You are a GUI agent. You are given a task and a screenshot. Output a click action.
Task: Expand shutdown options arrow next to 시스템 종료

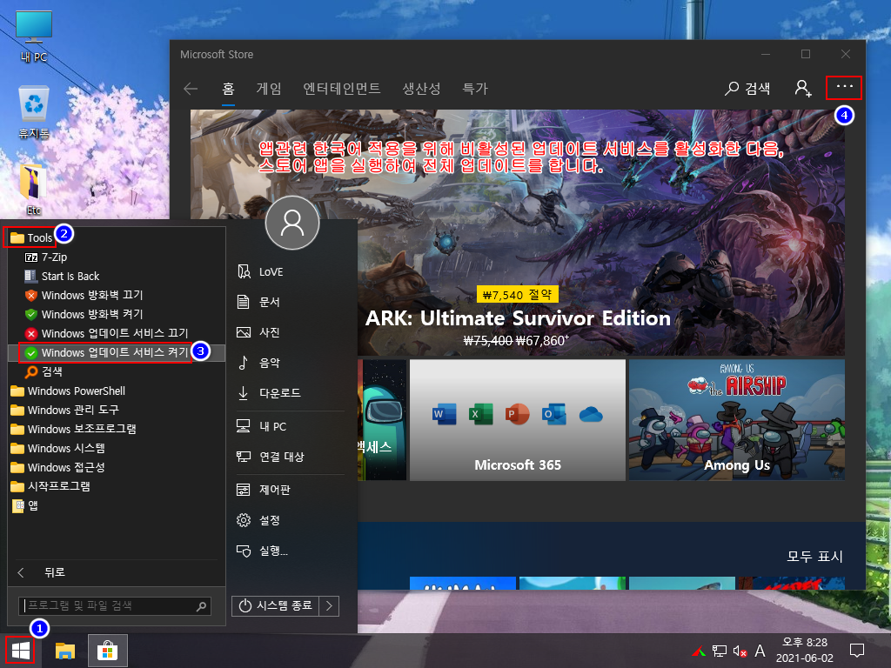[x=329, y=605]
